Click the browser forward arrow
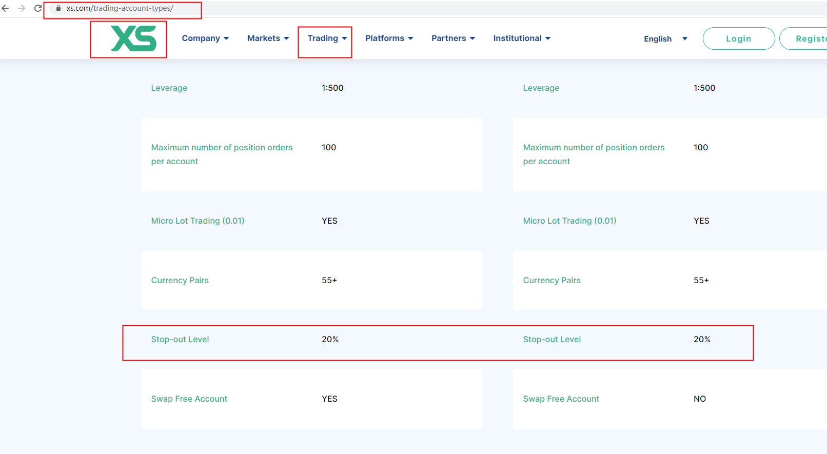Screen dimensions: 827x454 22,8
